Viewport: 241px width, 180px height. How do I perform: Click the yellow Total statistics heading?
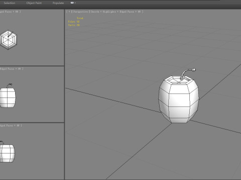[80, 18]
